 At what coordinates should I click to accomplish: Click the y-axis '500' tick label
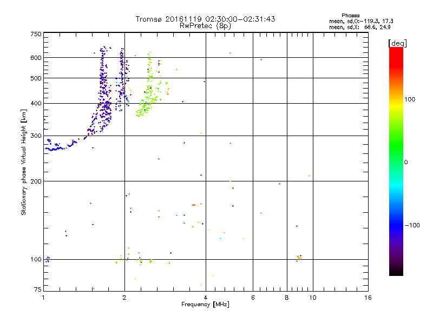click(x=36, y=78)
